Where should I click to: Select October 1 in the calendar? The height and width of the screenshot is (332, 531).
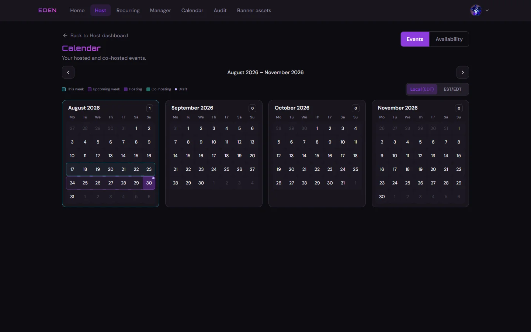click(317, 128)
